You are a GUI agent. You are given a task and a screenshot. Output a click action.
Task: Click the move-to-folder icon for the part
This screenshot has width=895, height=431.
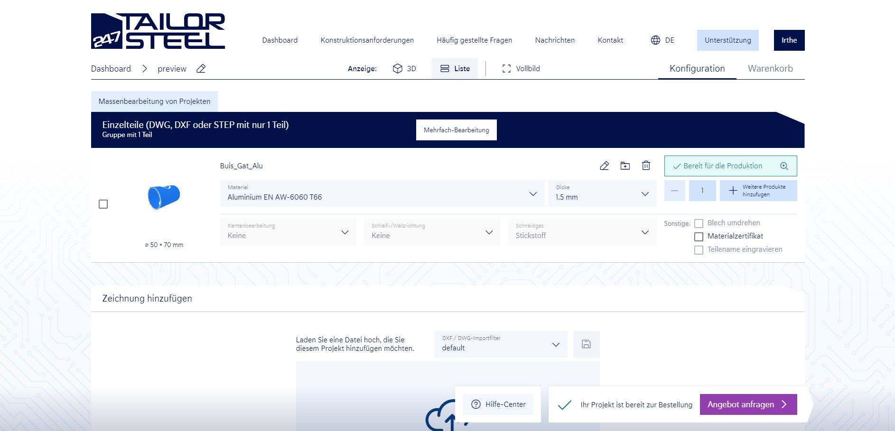click(x=625, y=166)
